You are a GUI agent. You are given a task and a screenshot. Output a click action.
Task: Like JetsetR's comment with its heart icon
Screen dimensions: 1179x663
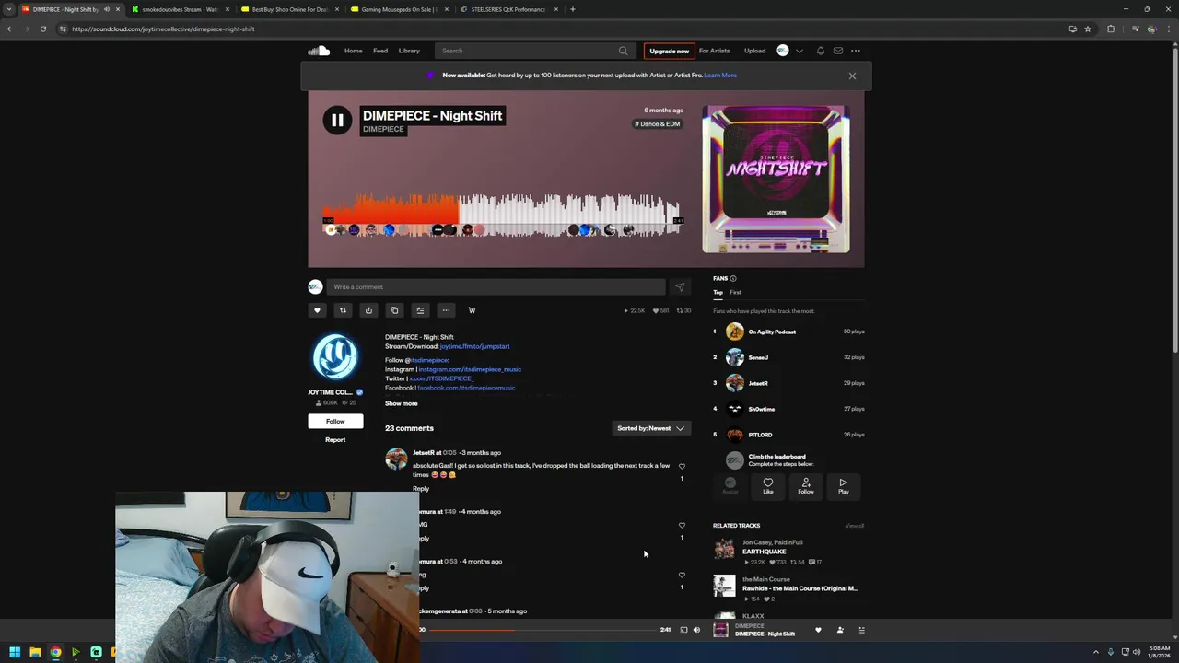(x=682, y=466)
